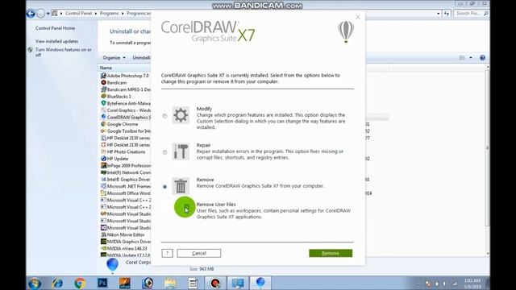Open the question mark help button
Screen dimensions: 516x290
click(x=167, y=253)
